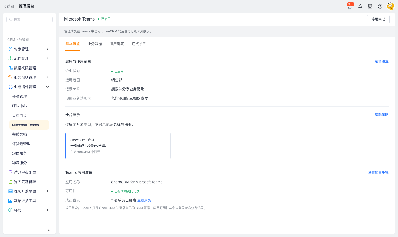The width and height of the screenshot is (398, 237).
Task: Expand 业务规则管理 chevron
Action: 47,77
